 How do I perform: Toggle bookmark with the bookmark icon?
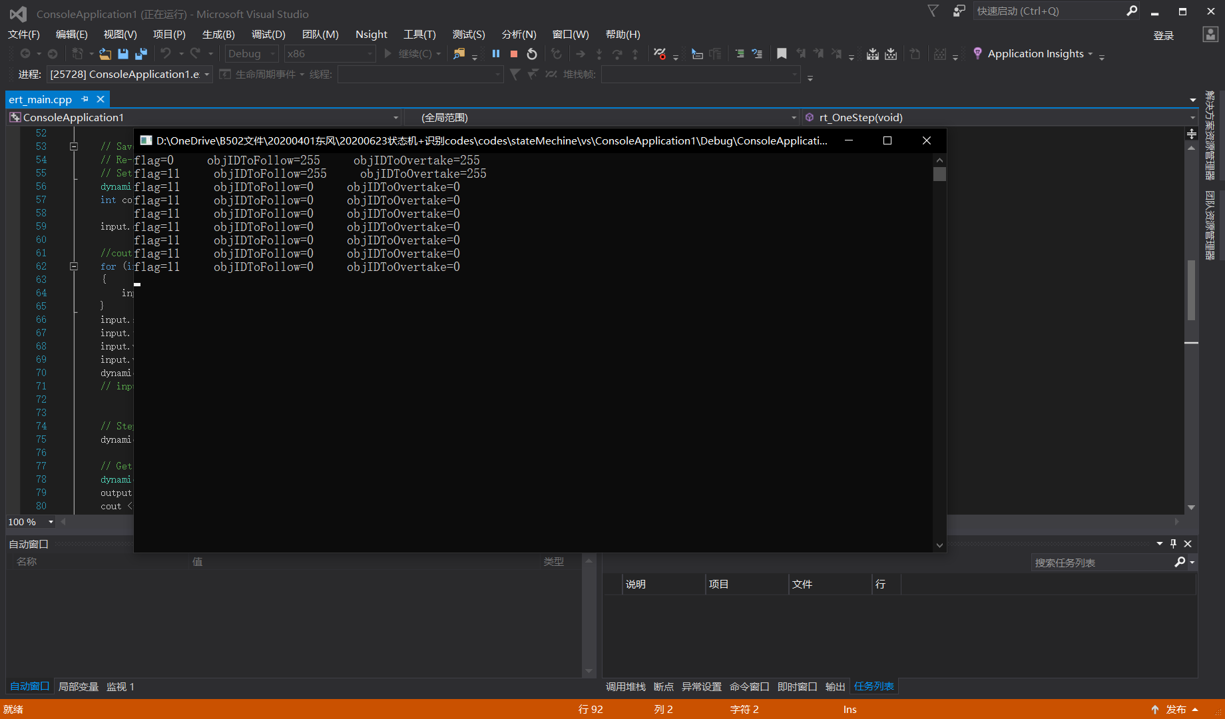coord(782,54)
